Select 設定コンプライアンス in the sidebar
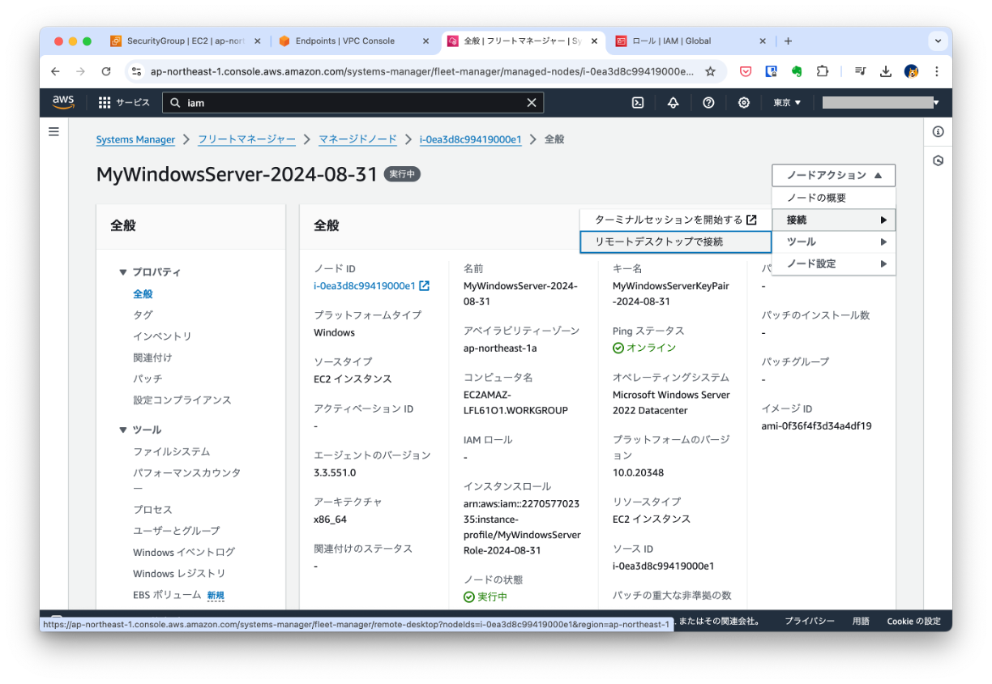This screenshot has height=684, width=992. [182, 400]
